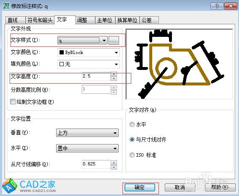Decrease text height with down arrow
Image resolution: width=239 pixels, height=196 pixels.
(114, 79)
